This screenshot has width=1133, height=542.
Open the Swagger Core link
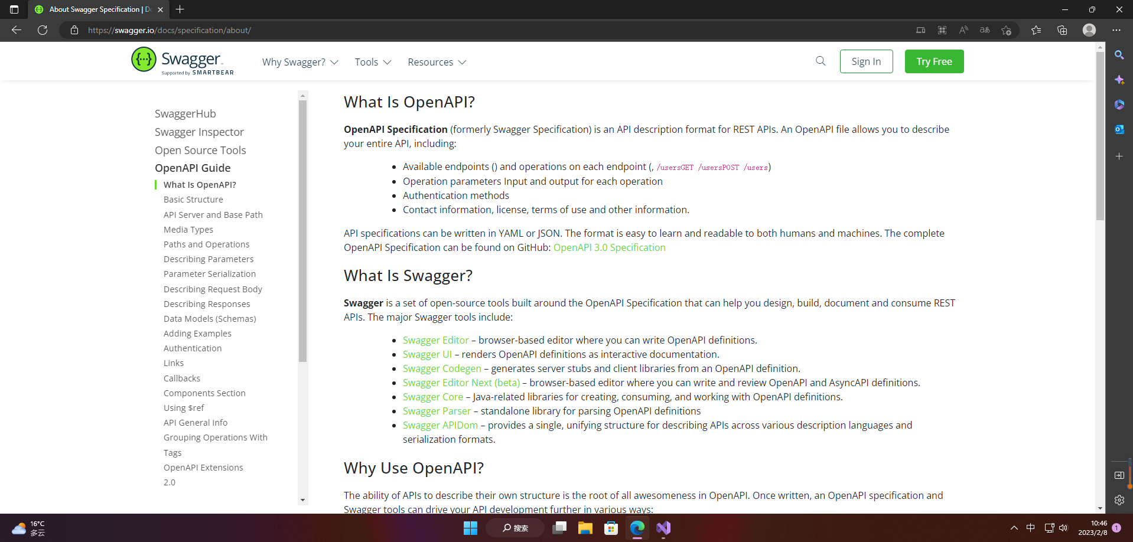[433, 397]
